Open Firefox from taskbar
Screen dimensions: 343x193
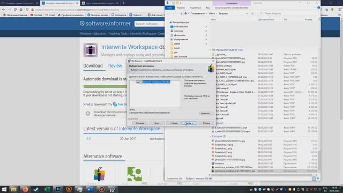tap(25, 189)
